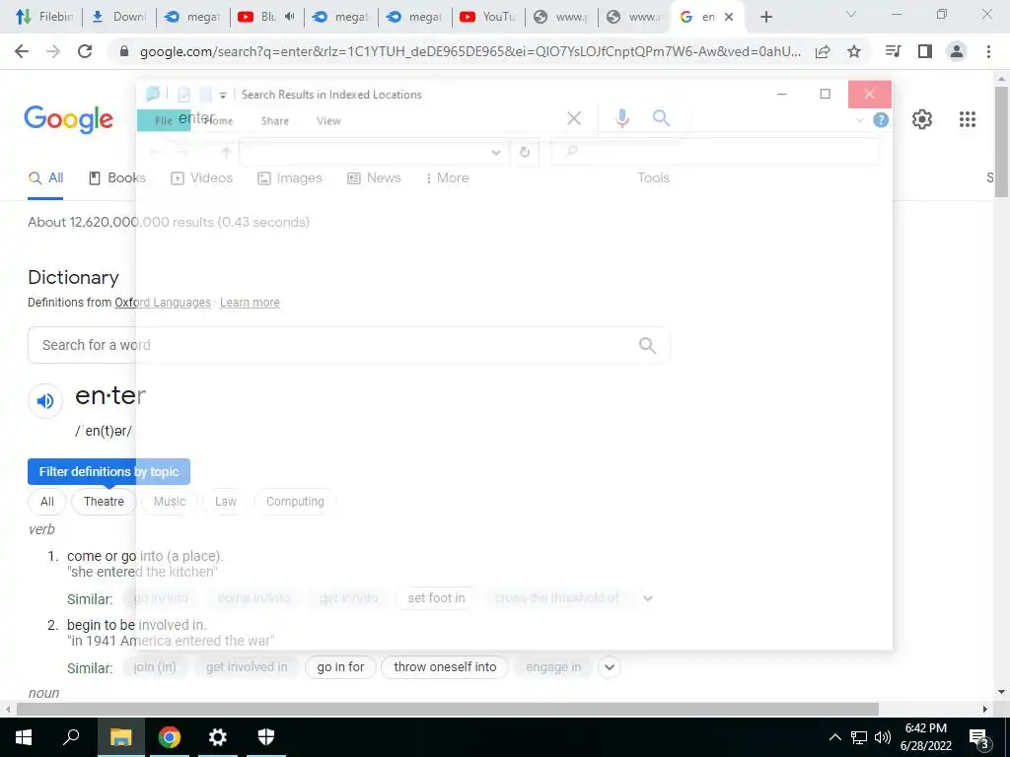Open a new Chrome tab

[x=765, y=18]
